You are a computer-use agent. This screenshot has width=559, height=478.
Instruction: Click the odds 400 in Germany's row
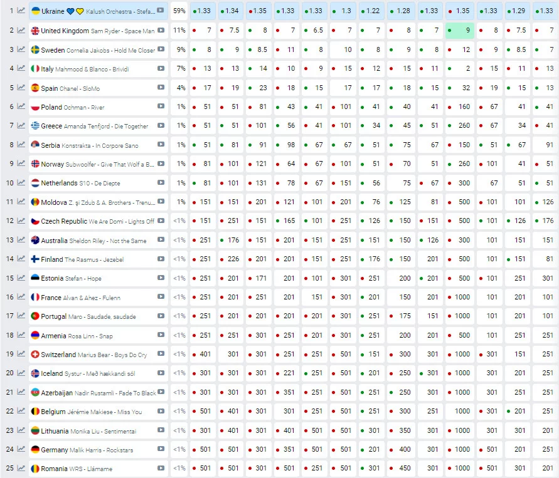coord(401,449)
